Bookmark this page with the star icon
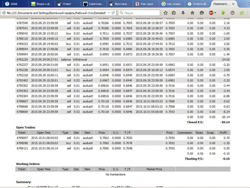 pyautogui.click(x=166, y=13)
